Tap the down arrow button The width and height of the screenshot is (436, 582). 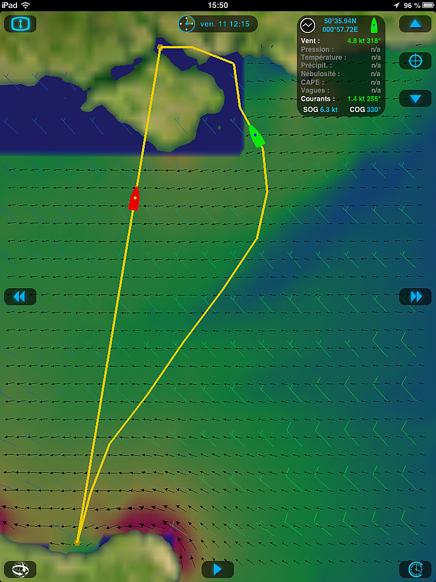click(x=415, y=98)
